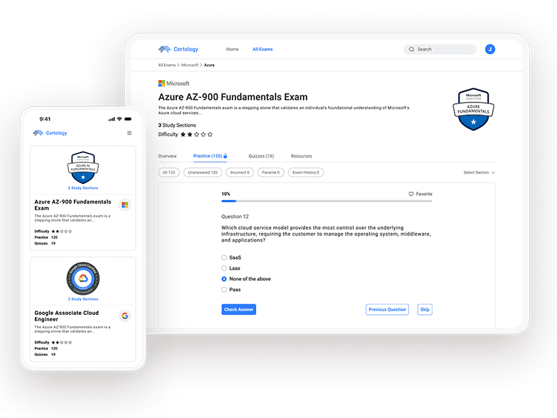
Task: Go to Previous Question
Action: click(386, 309)
